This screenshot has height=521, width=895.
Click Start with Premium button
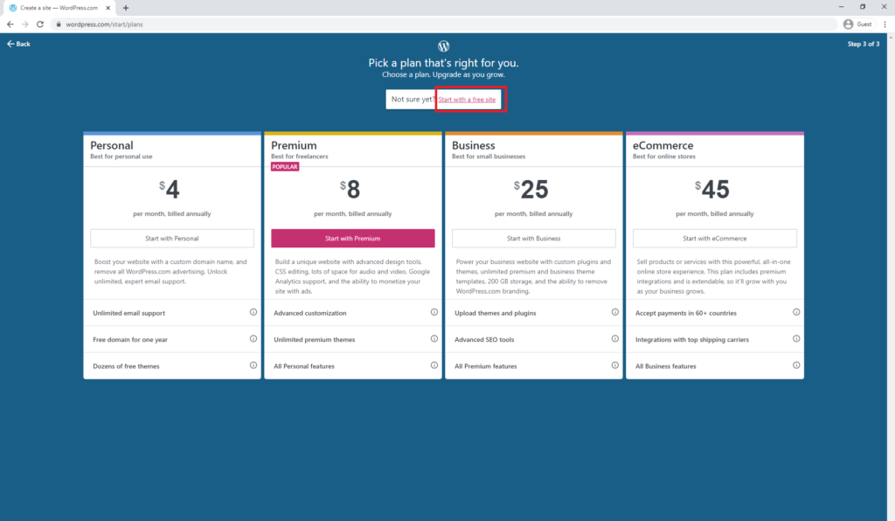click(x=353, y=239)
